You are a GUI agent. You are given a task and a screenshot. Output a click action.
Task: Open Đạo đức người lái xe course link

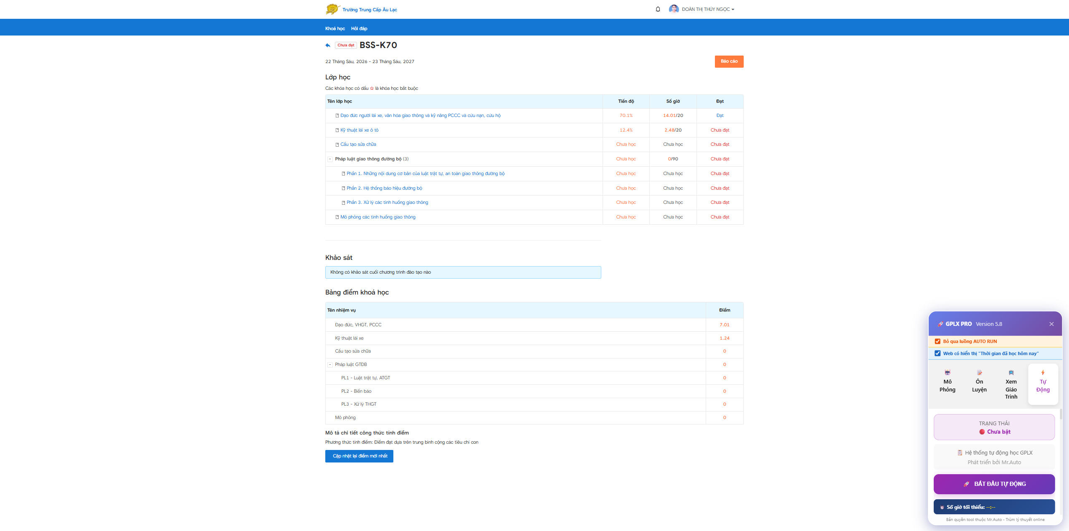pyautogui.click(x=420, y=116)
